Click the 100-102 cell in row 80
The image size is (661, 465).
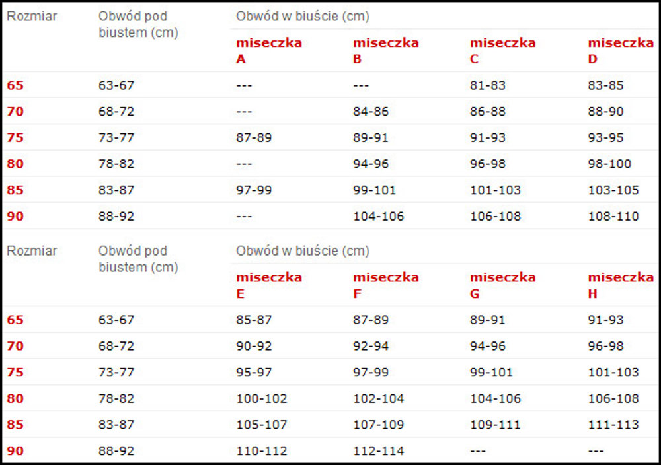[x=261, y=398]
